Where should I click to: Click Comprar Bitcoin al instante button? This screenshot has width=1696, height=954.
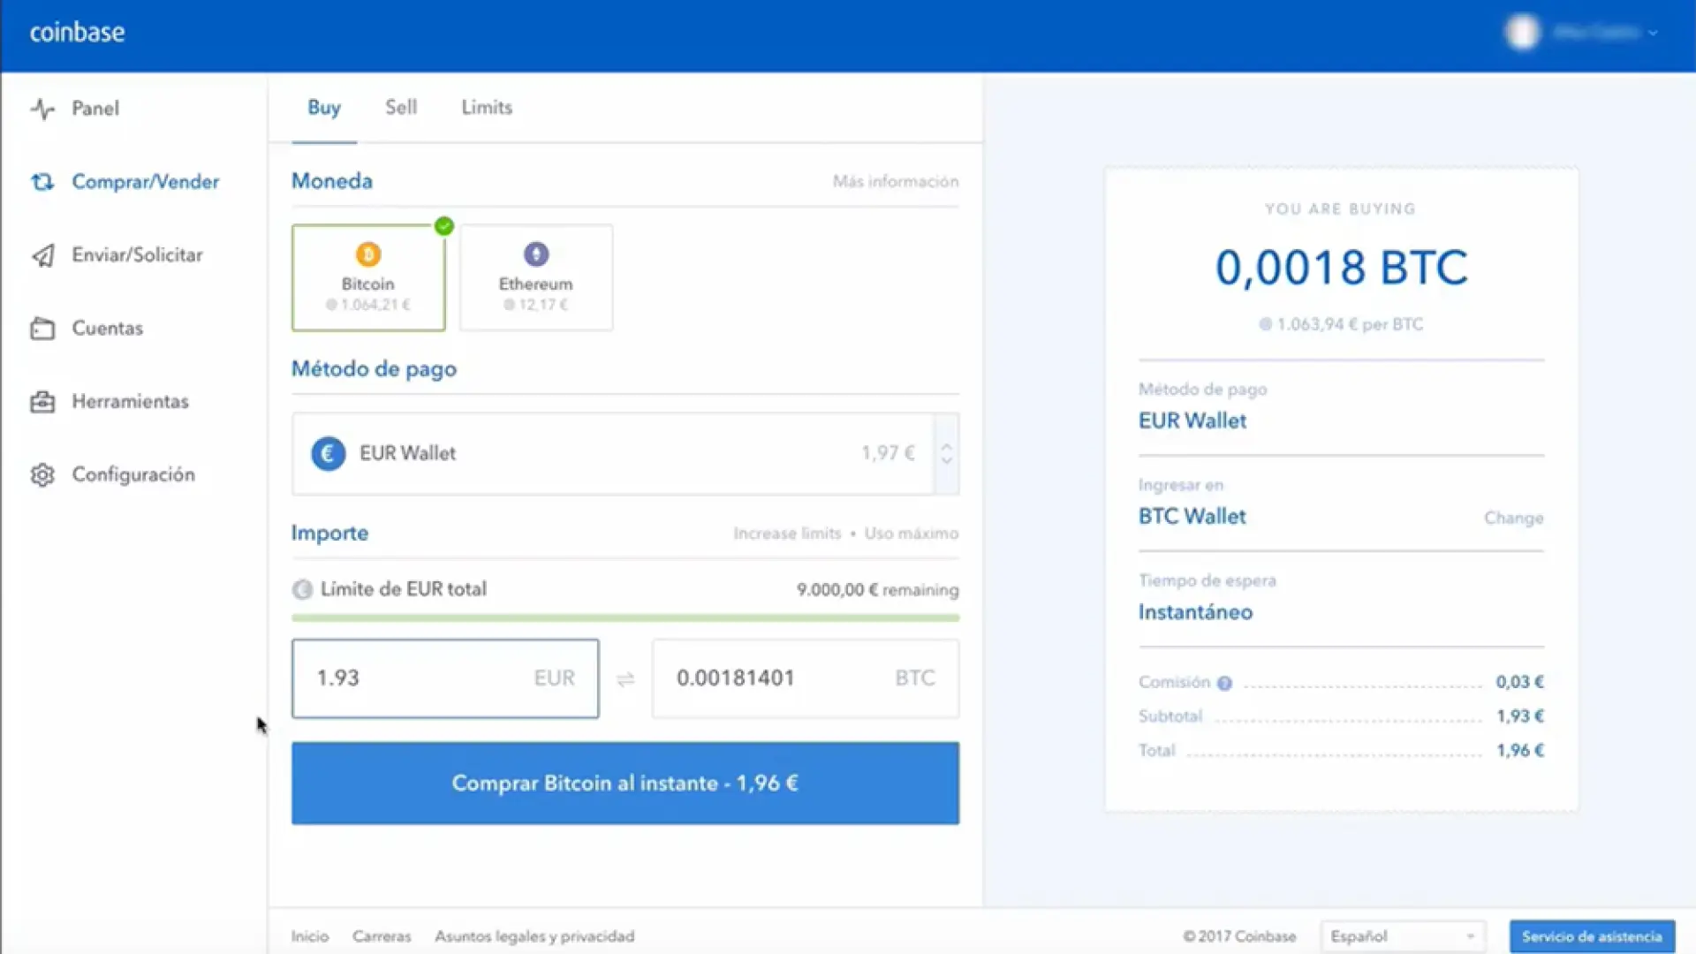click(x=625, y=783)
